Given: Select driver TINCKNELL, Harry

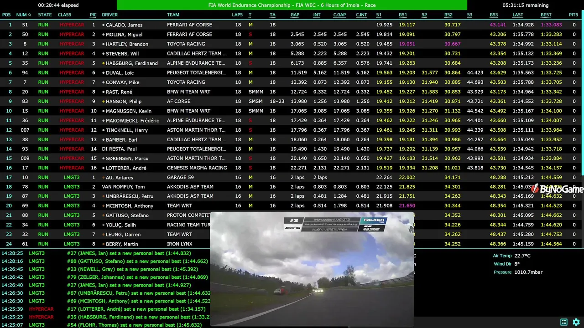Looking at the screenshot, I should (x=127, y=130).
